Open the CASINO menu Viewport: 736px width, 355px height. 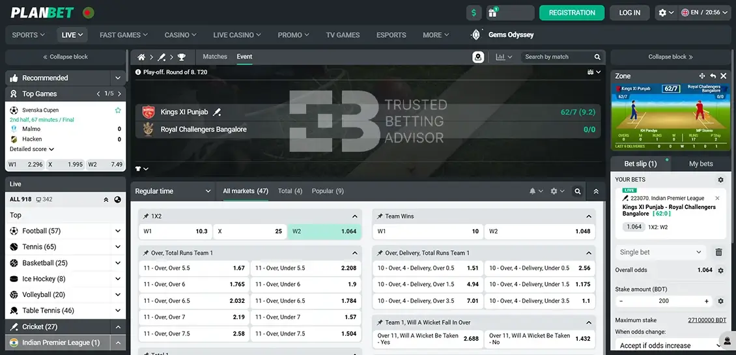180,35
